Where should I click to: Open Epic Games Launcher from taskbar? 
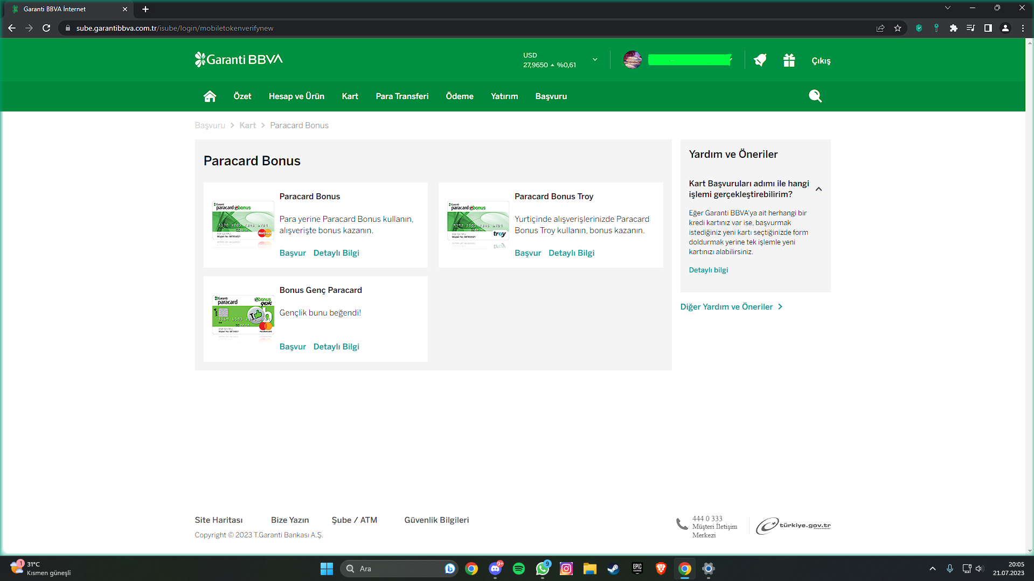(637, 569)
